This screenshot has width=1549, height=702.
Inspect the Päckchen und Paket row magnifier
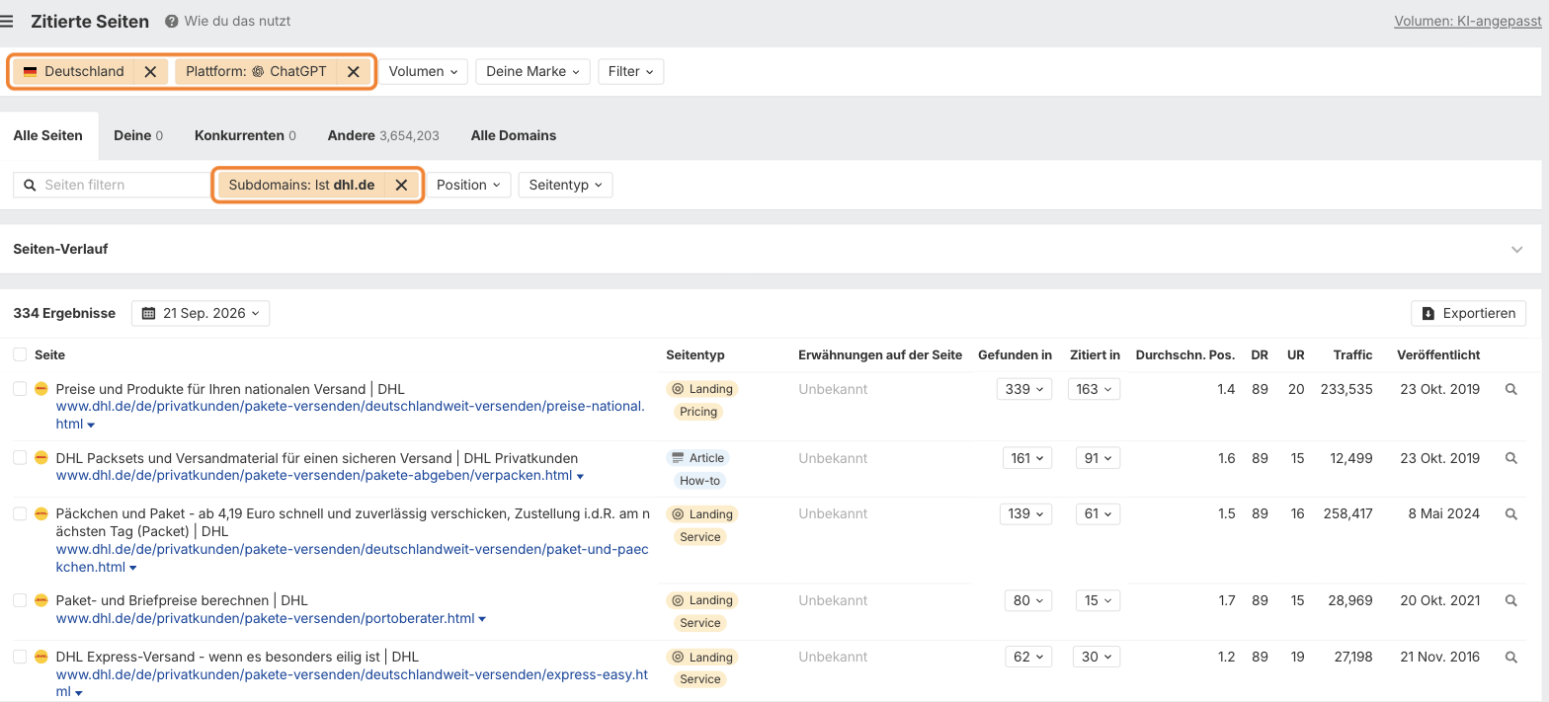tap(1510, 513)
